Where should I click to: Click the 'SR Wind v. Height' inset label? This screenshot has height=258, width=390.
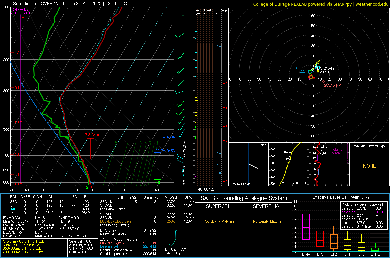click(322, 150)
